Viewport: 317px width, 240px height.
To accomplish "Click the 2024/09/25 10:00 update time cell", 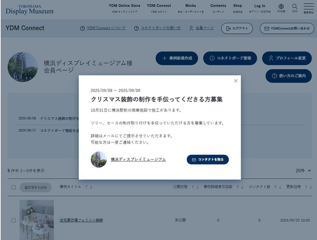I will tap(295, 220).
